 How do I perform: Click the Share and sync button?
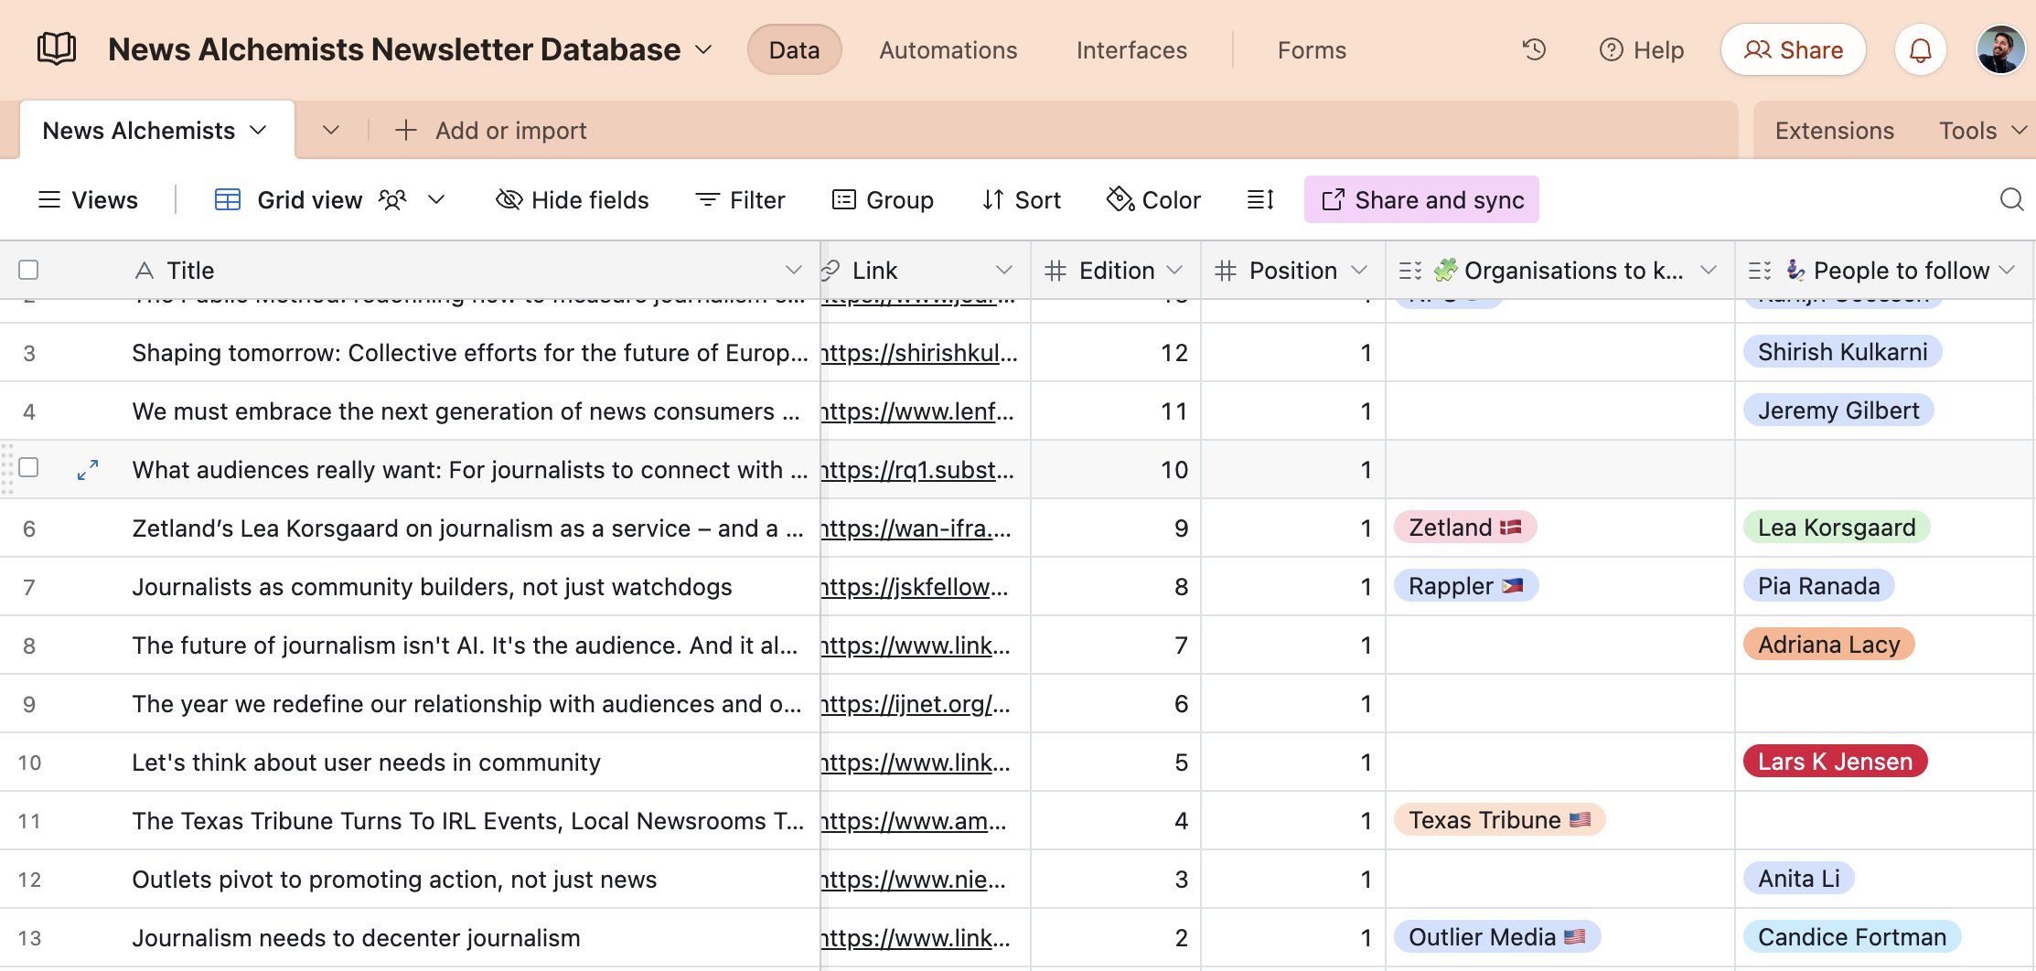[x=1421, y=199]
